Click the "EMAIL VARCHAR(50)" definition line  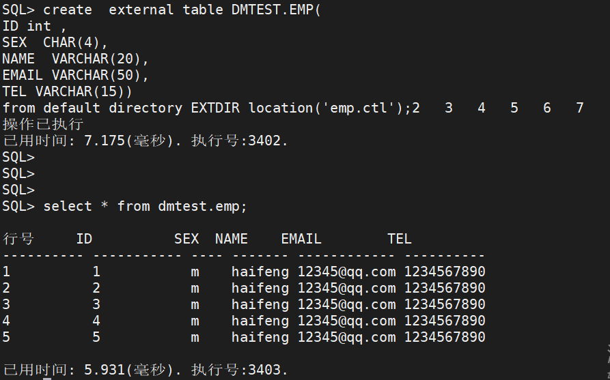coord(75,75)
